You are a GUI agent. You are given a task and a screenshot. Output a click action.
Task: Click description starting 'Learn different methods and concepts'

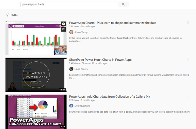(129, 76)
